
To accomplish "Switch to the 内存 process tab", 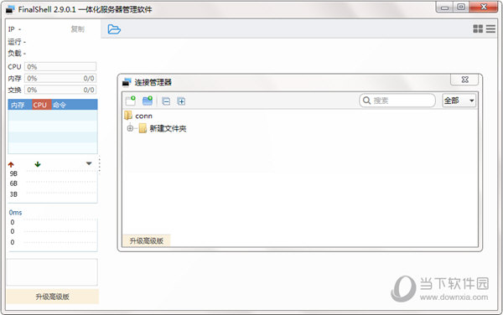I will pos(18,105).
